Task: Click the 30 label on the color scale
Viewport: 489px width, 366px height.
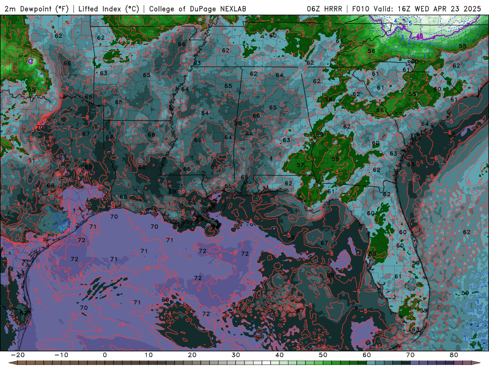Action: pyautogui.click(x=236, y=355)
